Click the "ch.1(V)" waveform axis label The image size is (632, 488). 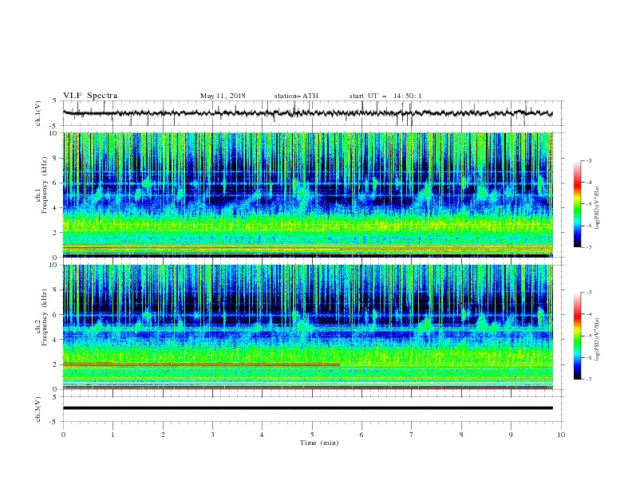38,113
